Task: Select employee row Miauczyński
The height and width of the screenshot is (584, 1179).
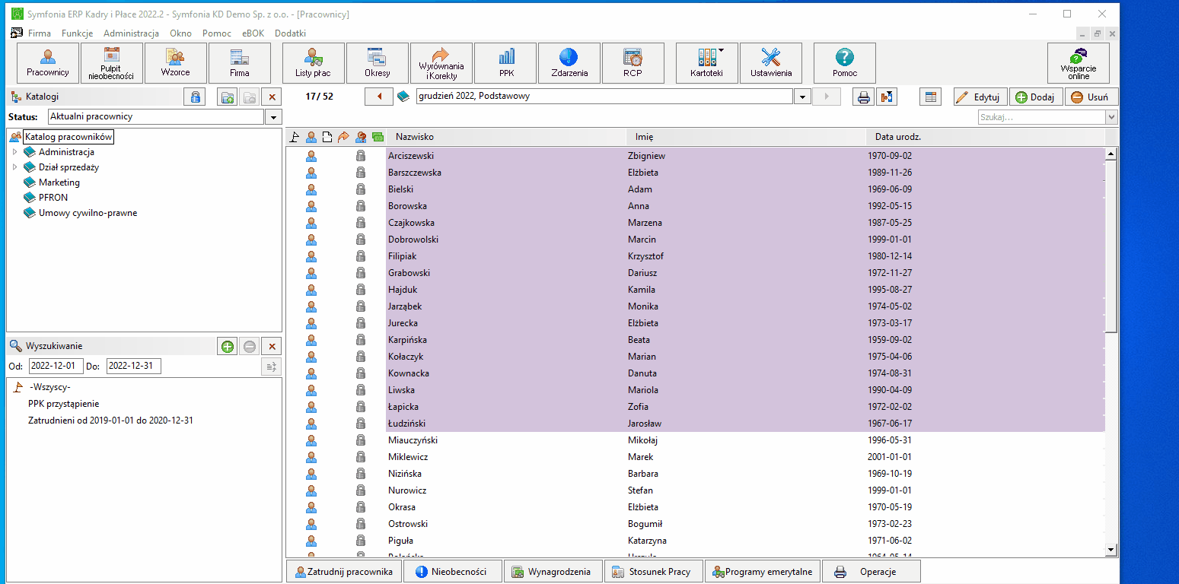Action: point(695,440)
